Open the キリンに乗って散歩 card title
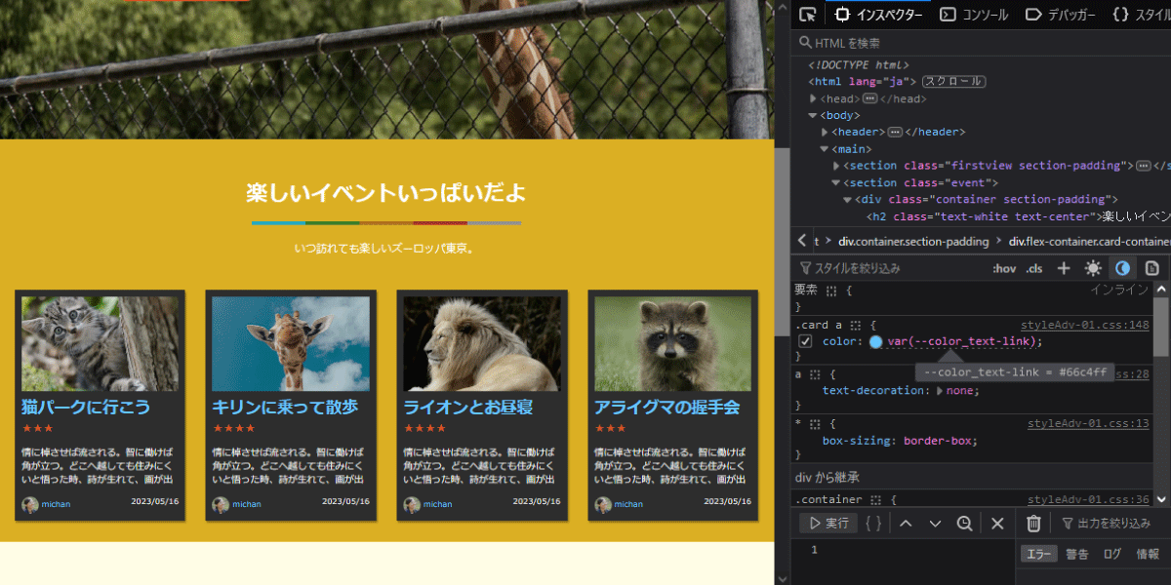This screenshot has height=585, width=1171. point(285,407)
